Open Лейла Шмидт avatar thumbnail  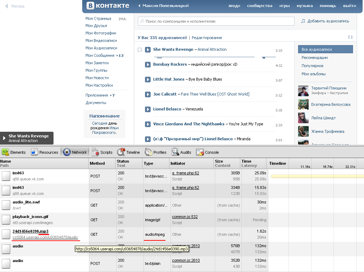coord(303,118)
